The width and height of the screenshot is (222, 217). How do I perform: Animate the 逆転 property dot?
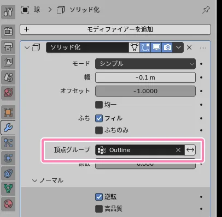click(201, 197)
